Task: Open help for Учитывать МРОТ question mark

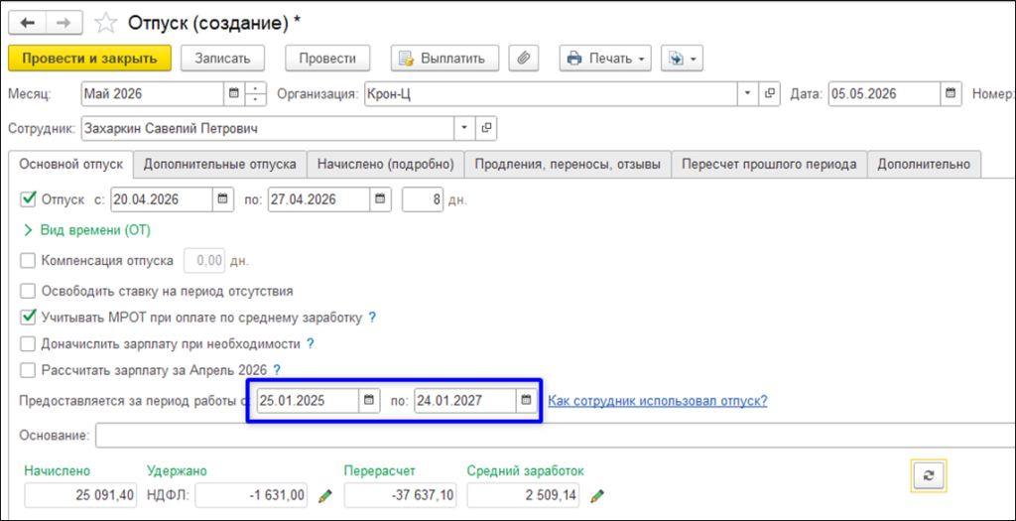Action: click(x=372, y=318)
